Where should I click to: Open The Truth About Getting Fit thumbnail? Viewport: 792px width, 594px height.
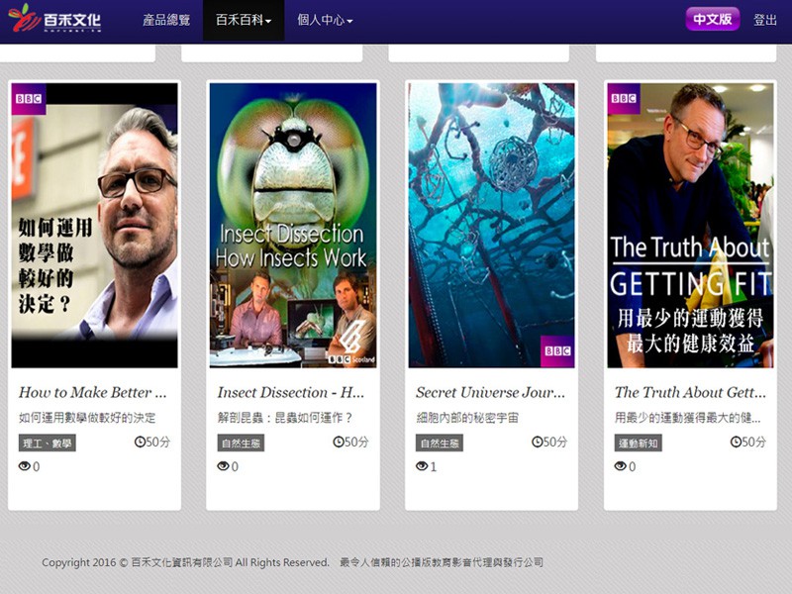(x=690, y=226)
